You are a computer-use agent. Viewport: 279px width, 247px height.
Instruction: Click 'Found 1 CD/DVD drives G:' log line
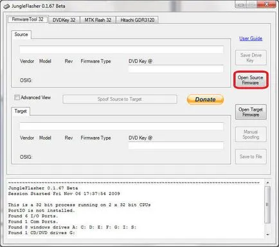tap(41, 233)
